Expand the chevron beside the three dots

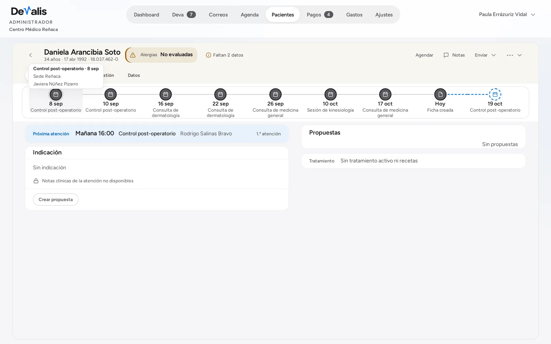pos(520,55)
